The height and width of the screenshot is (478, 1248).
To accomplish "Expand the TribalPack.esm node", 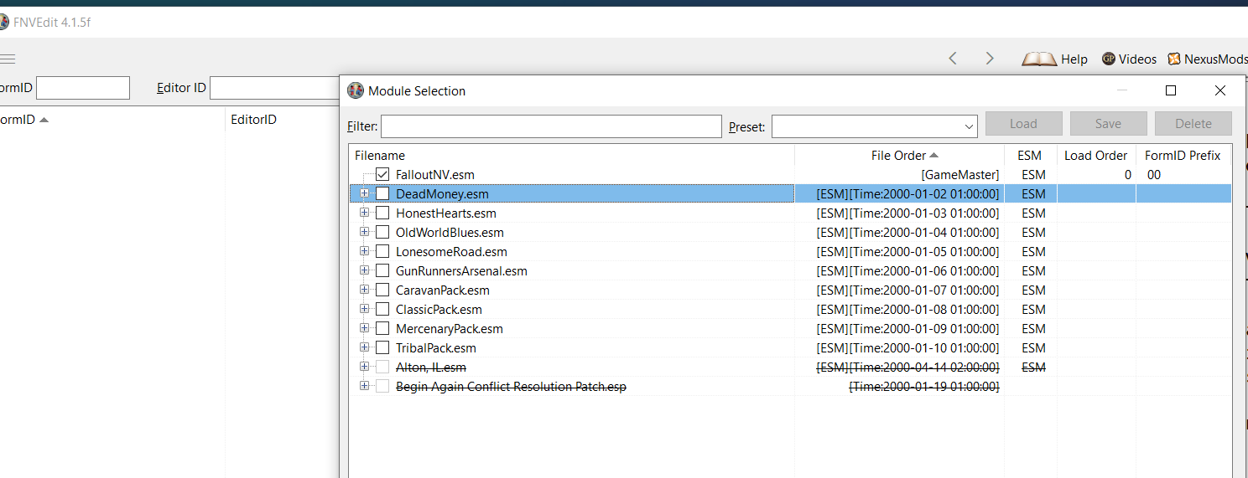I will tap(364, 347).
